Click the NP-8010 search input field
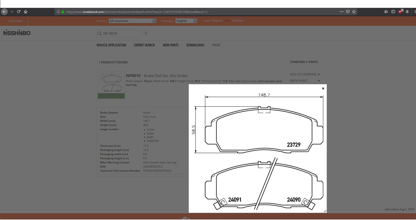 pos(118,34)
